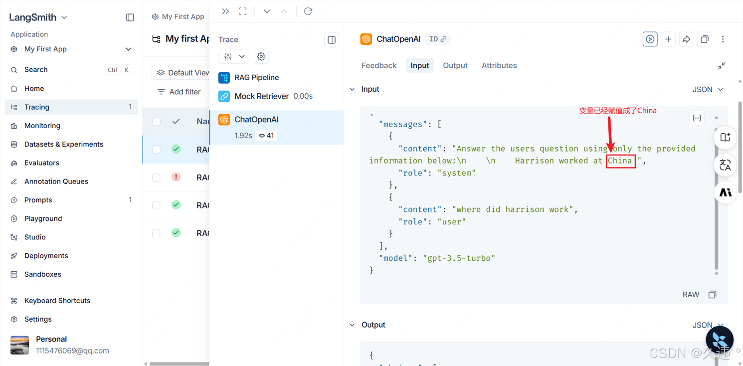Copy the ChatOpenAI run ID link
This screenshot has height=366, width=743.
coord(438,39)
